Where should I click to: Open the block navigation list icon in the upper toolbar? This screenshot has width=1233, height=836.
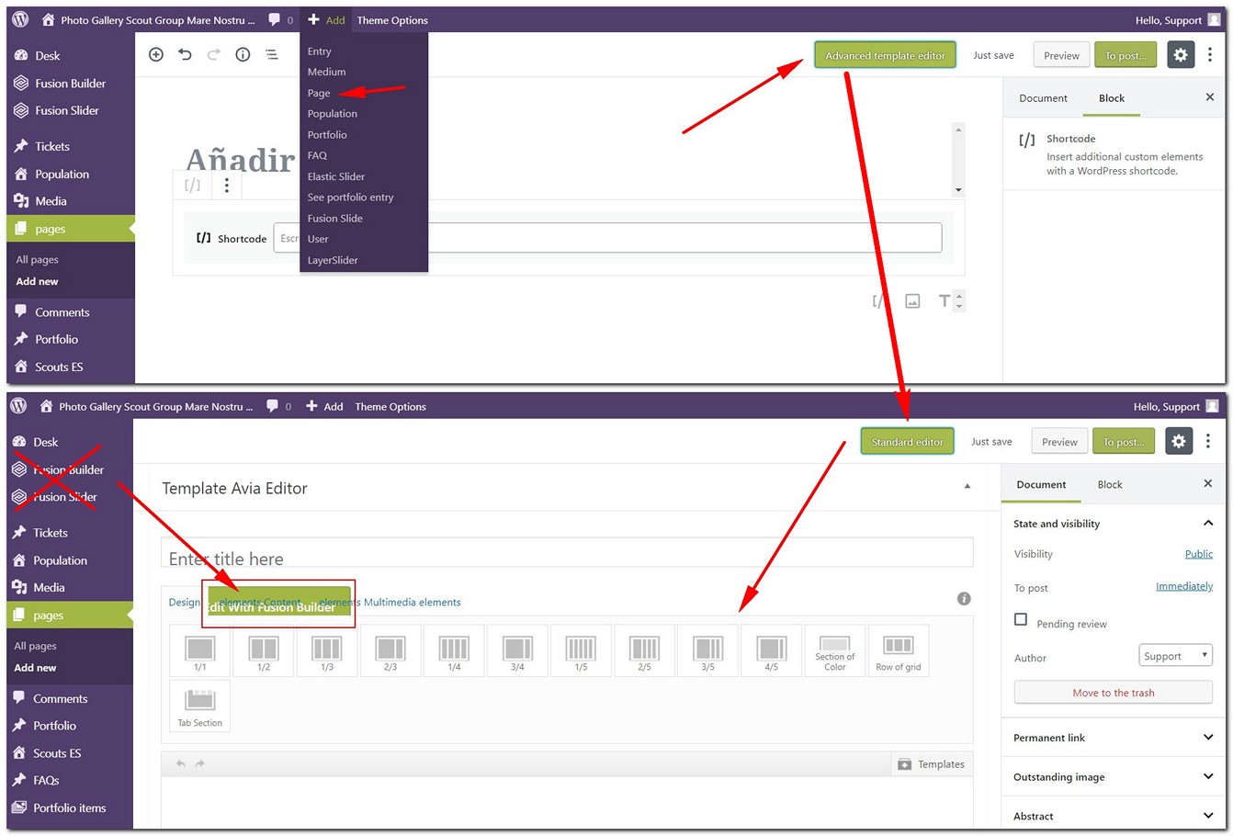[x=272, y=55]
